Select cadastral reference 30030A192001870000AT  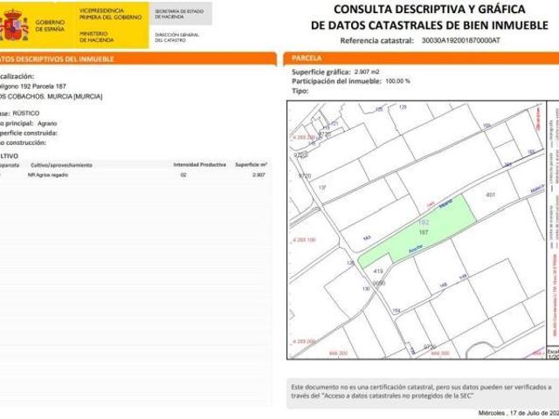[x=460, y=40]
